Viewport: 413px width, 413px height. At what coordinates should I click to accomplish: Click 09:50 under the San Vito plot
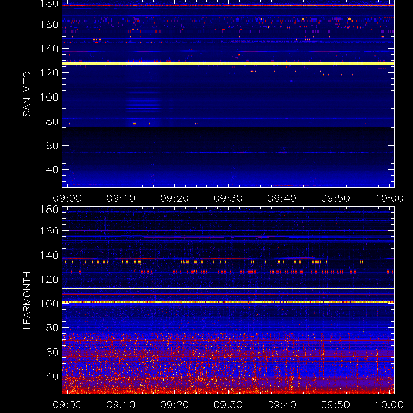point(336,198)
